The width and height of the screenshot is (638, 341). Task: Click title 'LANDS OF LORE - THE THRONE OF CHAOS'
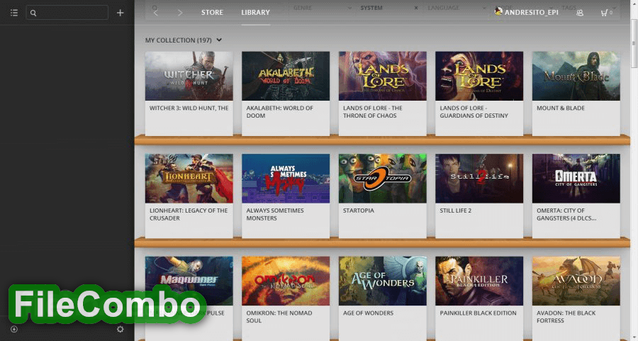coord(373,112)
